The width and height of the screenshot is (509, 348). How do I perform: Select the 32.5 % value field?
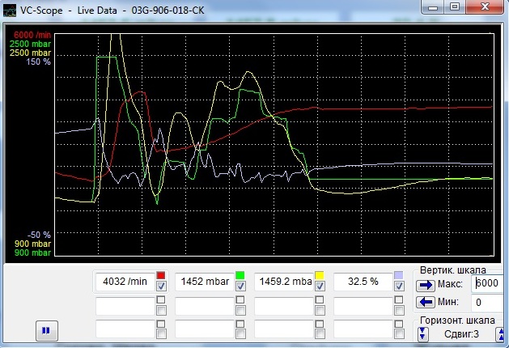tap(363, 281)
